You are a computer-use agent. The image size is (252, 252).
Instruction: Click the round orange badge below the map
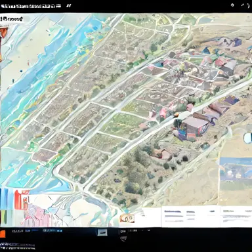[x=127, y=218]
